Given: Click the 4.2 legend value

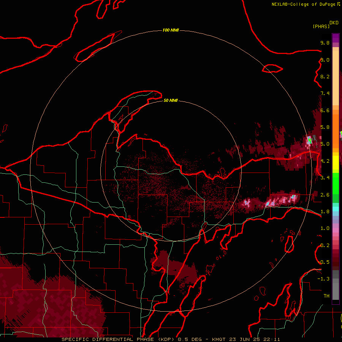Looking at the screenshot, I should (325, 161).
